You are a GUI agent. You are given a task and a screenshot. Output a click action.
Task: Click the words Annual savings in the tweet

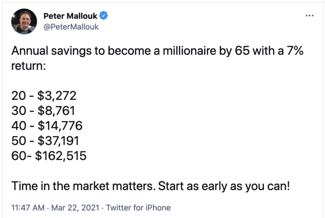51,51
